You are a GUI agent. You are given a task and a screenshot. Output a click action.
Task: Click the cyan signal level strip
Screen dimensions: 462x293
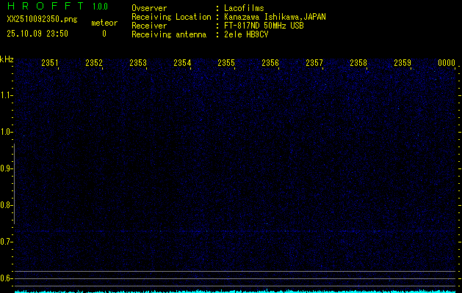pyautogui.click(x=235, y=291)
